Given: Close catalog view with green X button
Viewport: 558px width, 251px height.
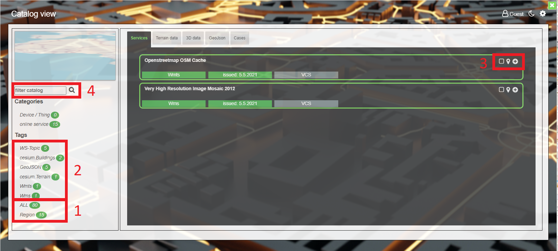Looking at the screenshot, I should pyautogui.click(x=552, y=5).
